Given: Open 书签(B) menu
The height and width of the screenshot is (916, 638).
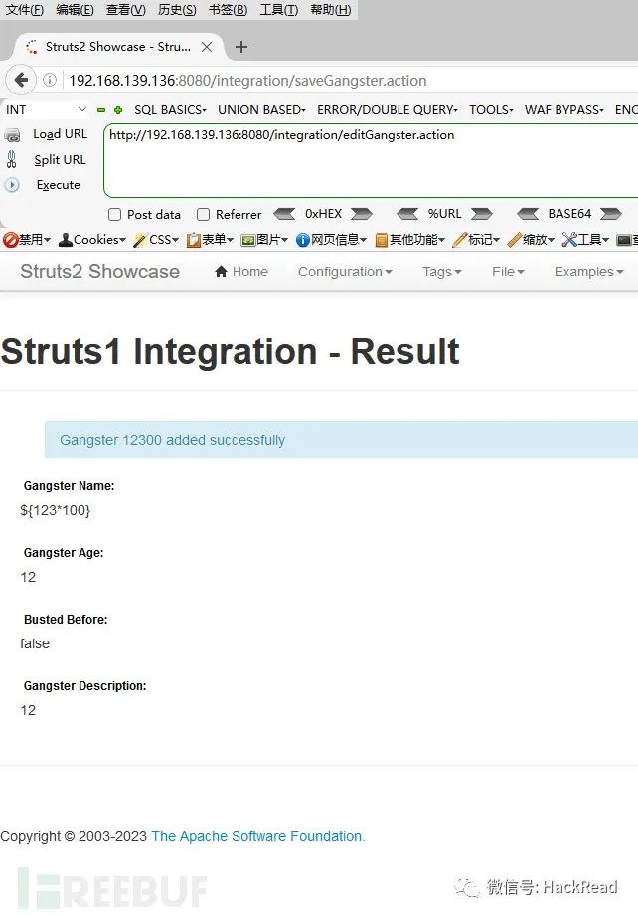Looking at the screenshot, I should tap(228, 10).
